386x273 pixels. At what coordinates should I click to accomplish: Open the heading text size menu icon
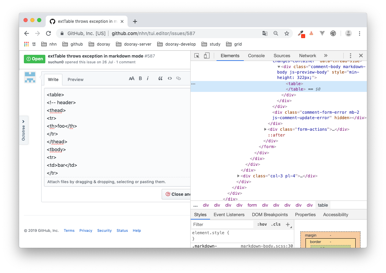coord(132,78)
